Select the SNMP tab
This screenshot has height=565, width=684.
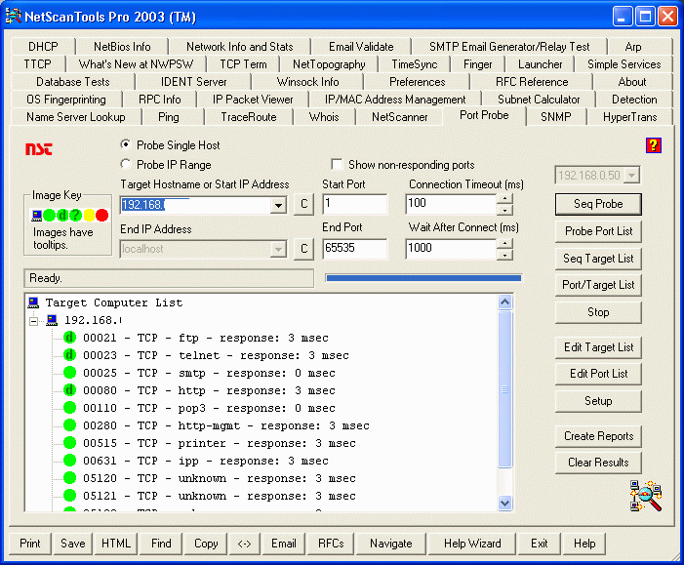coord(556,117)
